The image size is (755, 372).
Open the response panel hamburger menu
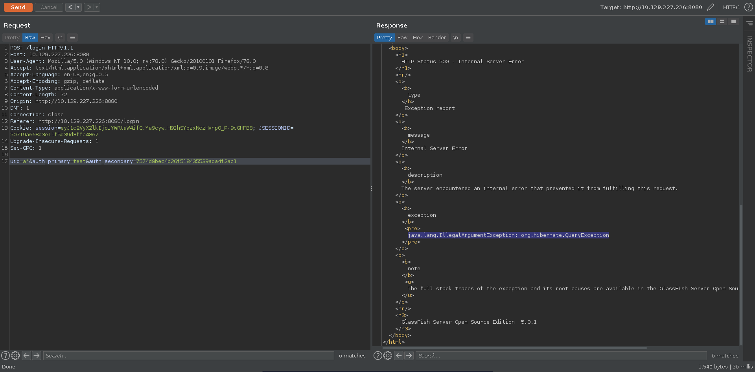(x=468, y=38)
